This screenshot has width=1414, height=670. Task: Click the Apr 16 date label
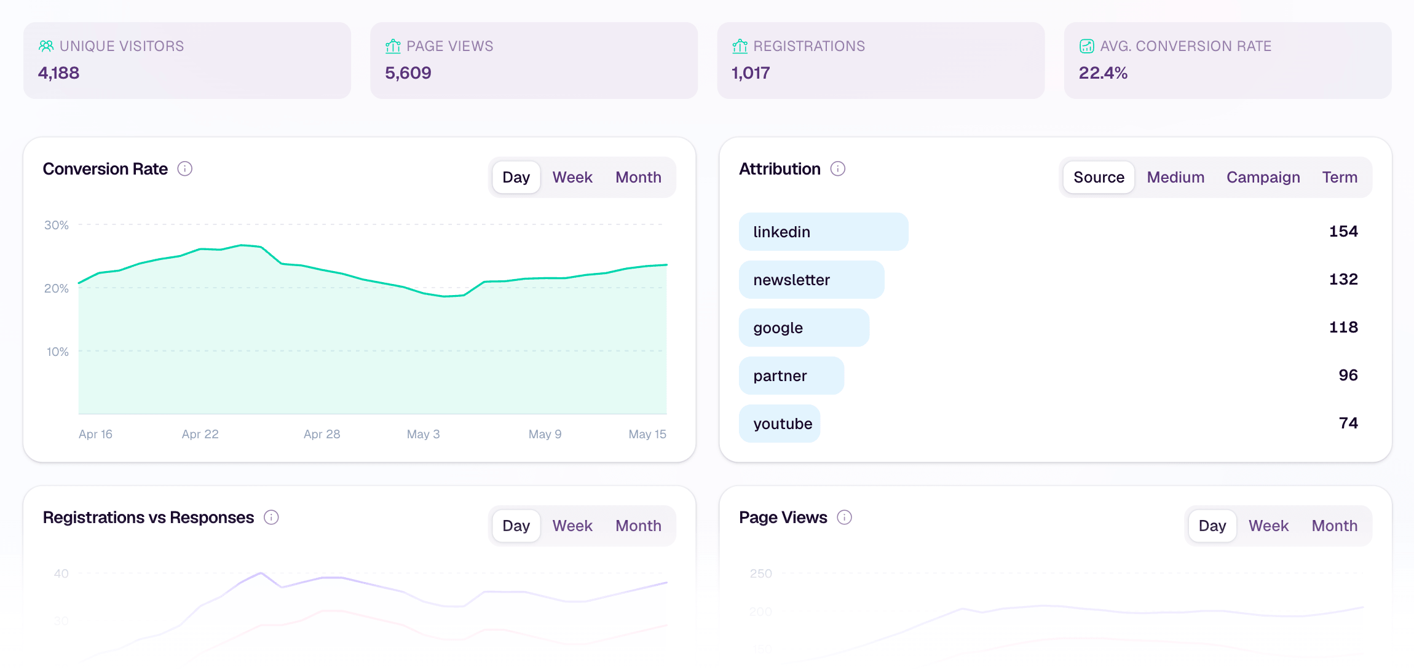(95, 434)
